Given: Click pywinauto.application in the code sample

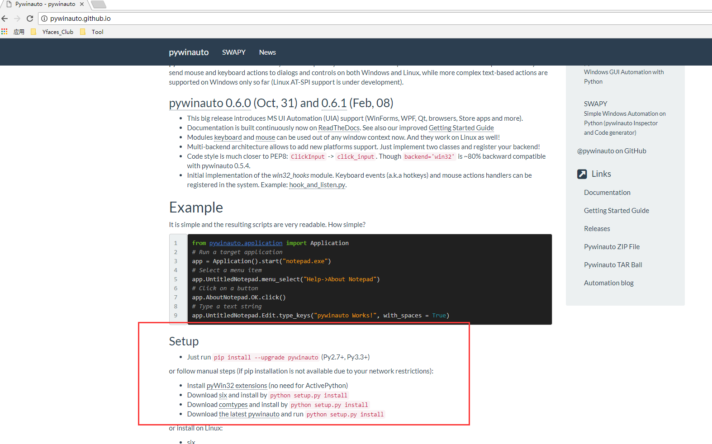Looking at the screenshot, I should 246,243.
